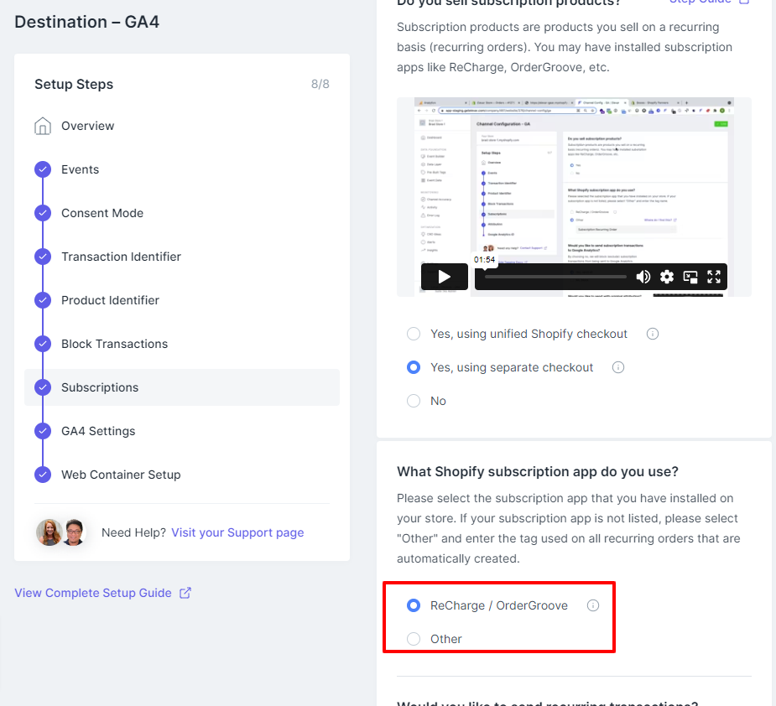Image resolution: width=776 pixels, height=706 pixels.
Task: Click the 01:54 video timestamp
Action: click(x=484, y=259)
